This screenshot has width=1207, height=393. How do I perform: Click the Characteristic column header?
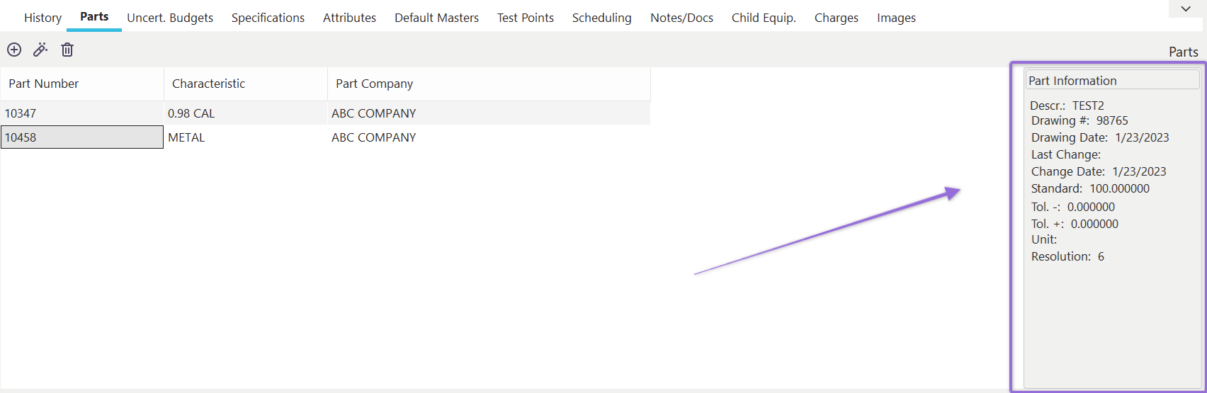[208, 84]
